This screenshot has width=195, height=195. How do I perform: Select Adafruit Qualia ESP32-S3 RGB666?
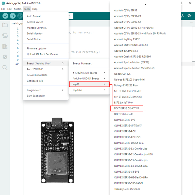click(x=145, y=57)
